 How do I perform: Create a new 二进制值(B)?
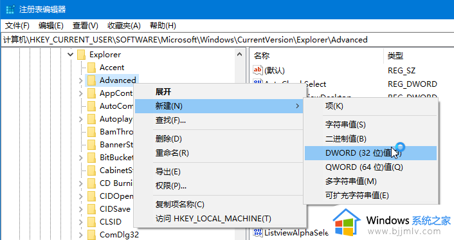[370, 139]
